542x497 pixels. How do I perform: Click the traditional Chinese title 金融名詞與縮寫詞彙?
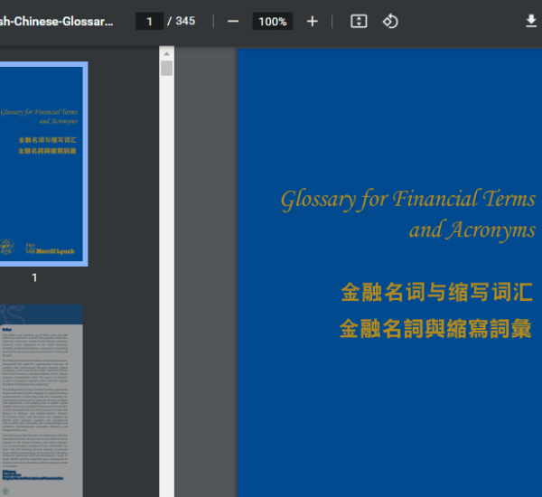(435, 329)
